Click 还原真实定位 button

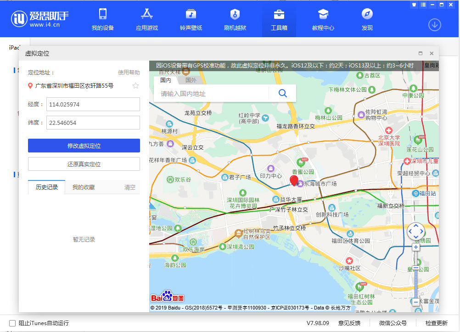click(84, 164)
